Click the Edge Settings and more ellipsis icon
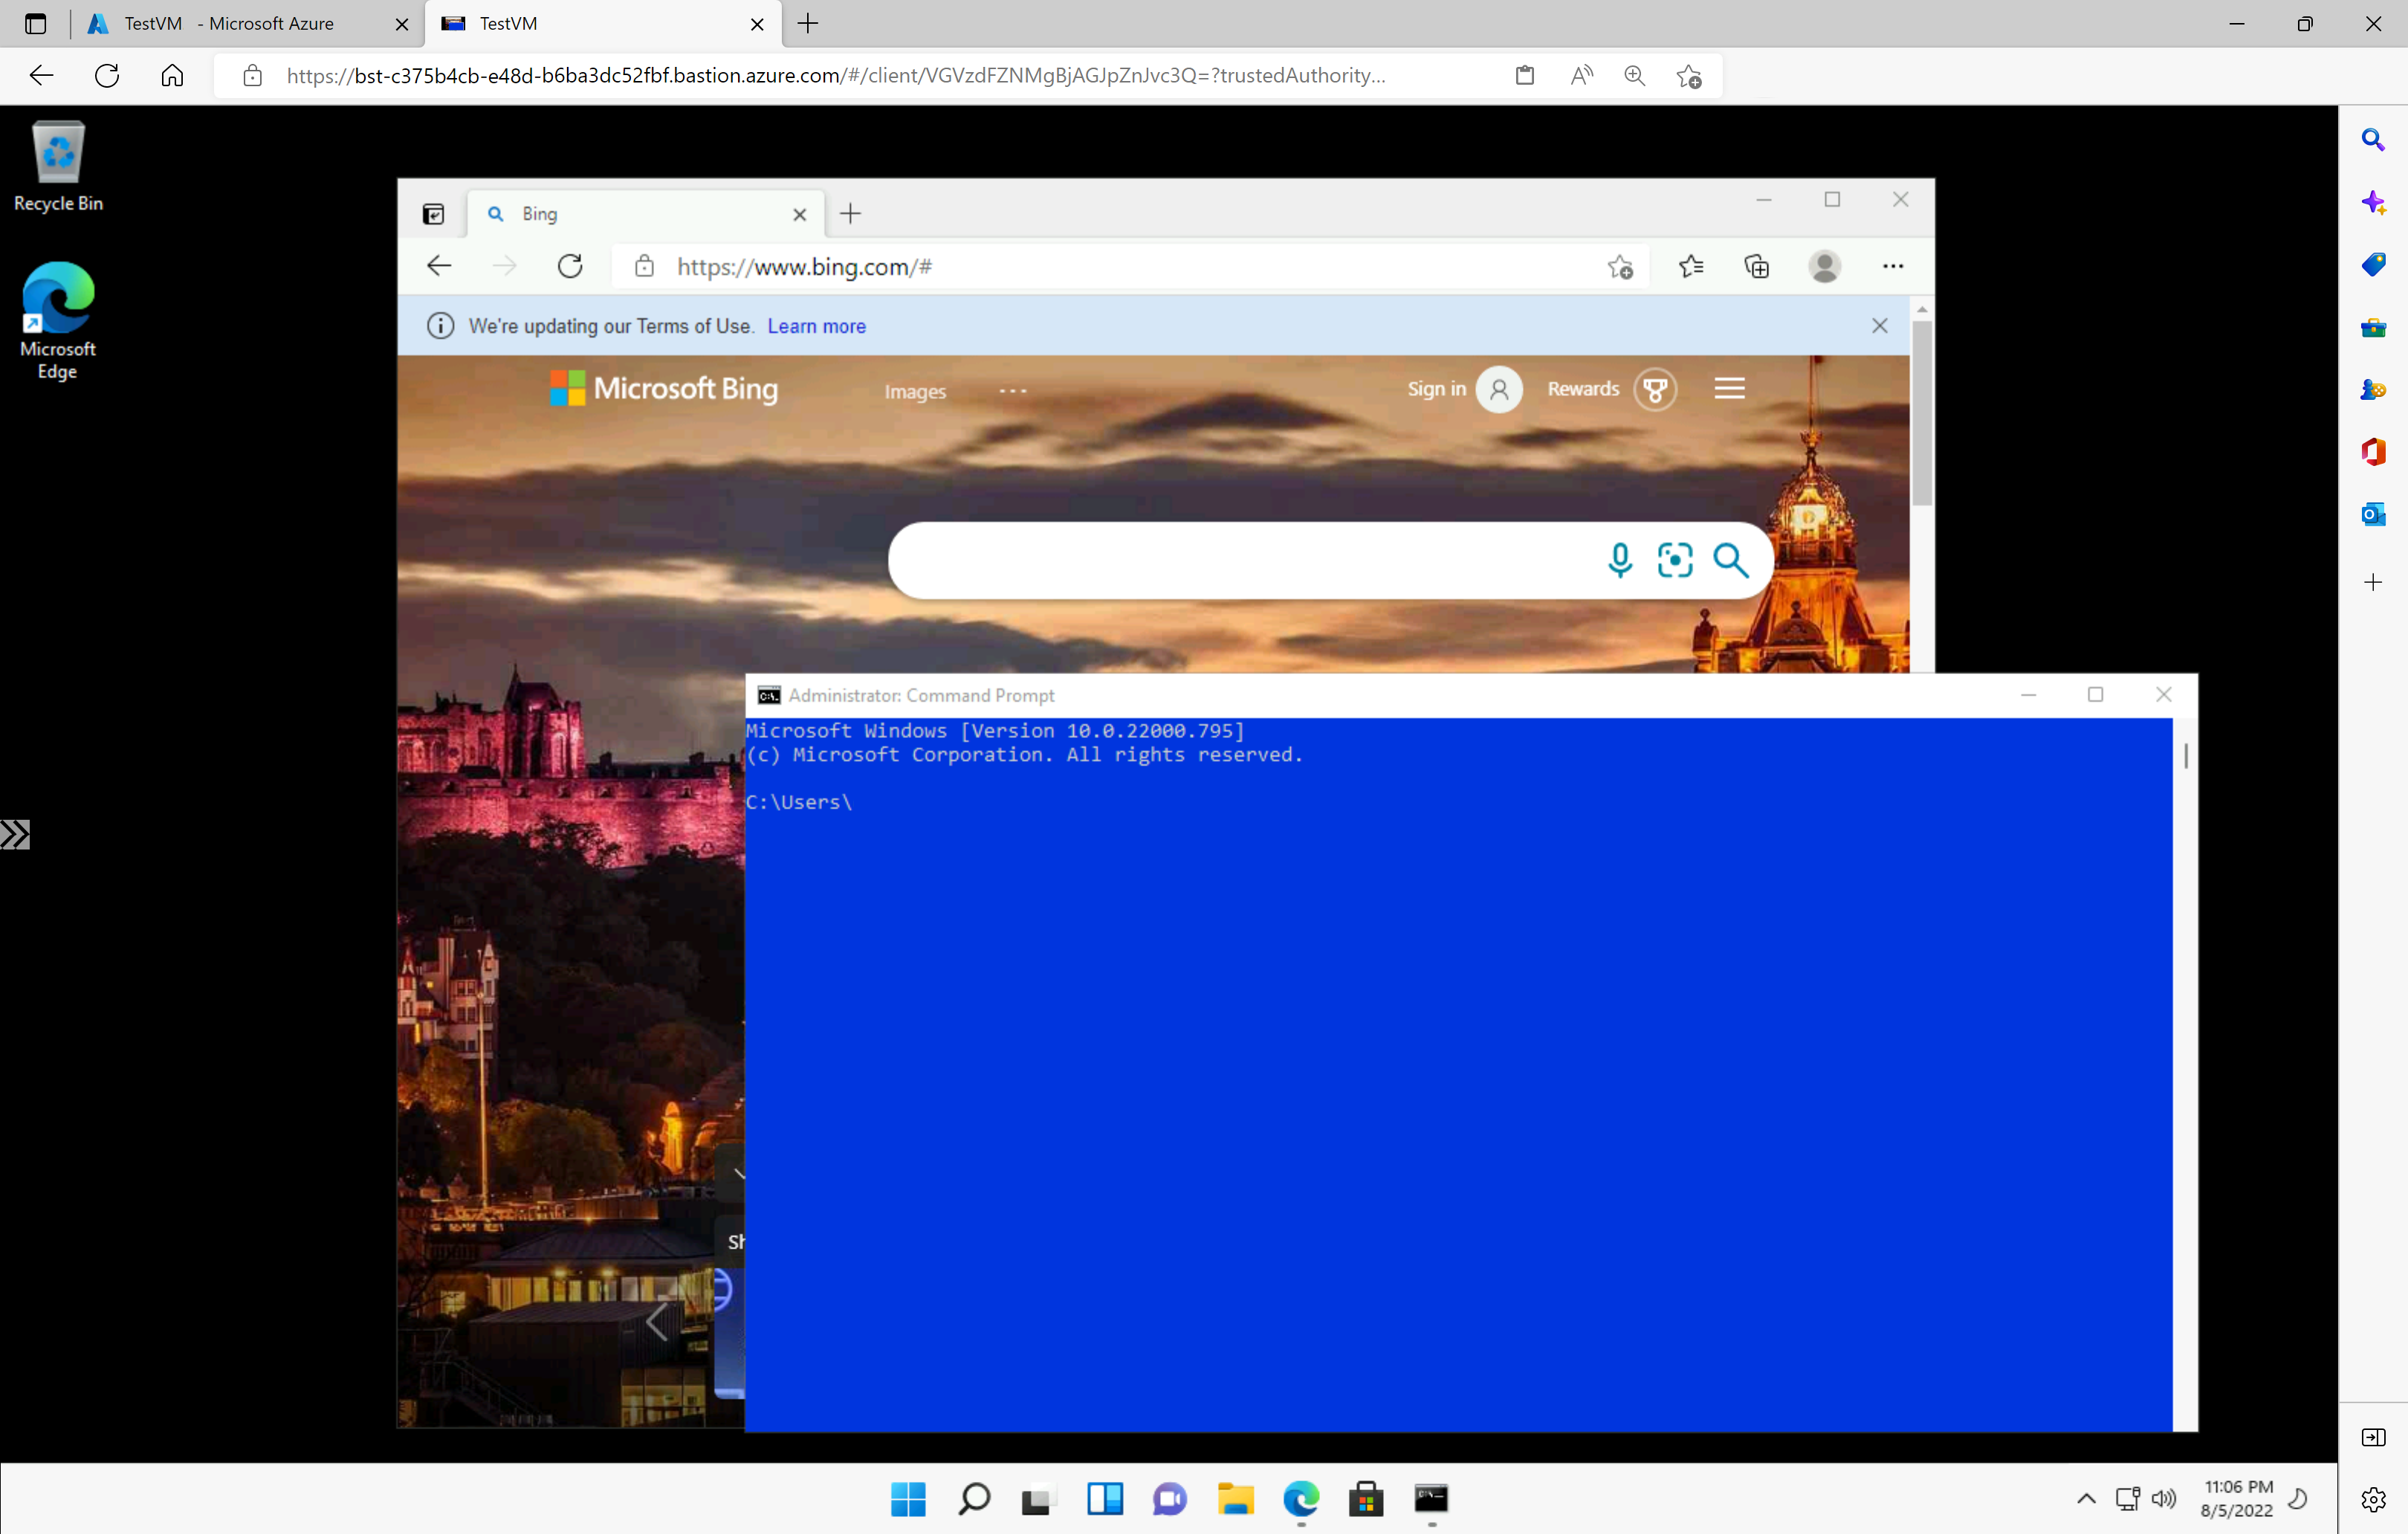 tap(1894, 267)
